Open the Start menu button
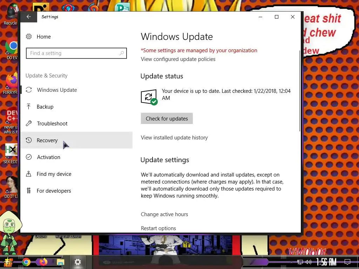Image resolution: width=359 pixels, height=269 pixels. click(8, 262)
